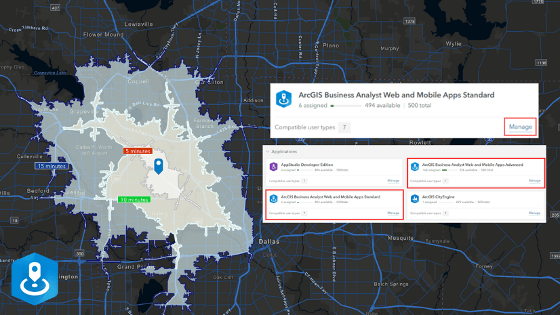
Task: Click the 'Flower Mound' label on the map
Action: tap(103, 35)
